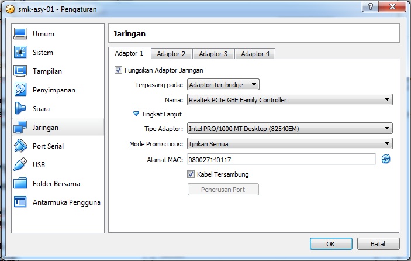
Task: Open the Tipe Adaptor dropdown
Action: tap(289, 129)
